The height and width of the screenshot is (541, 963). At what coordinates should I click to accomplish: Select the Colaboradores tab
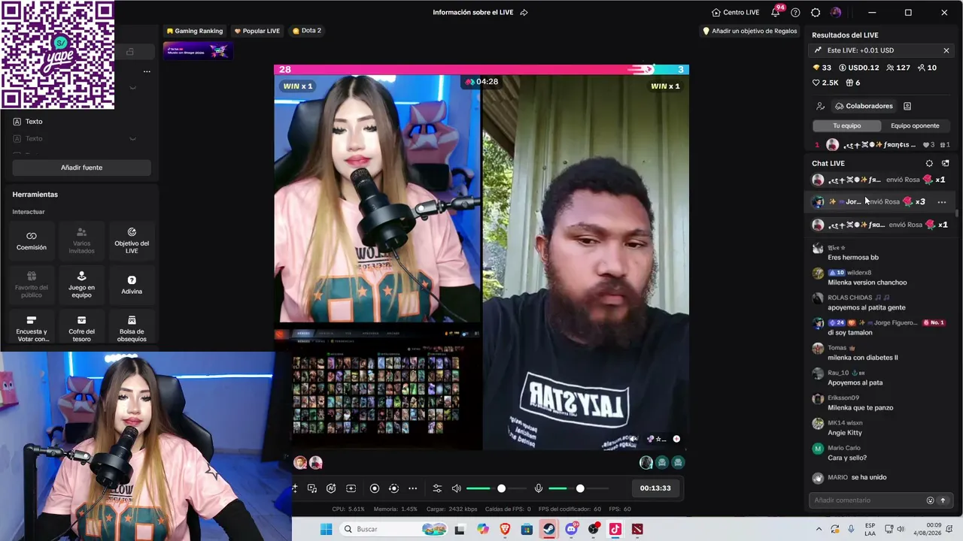863,106
